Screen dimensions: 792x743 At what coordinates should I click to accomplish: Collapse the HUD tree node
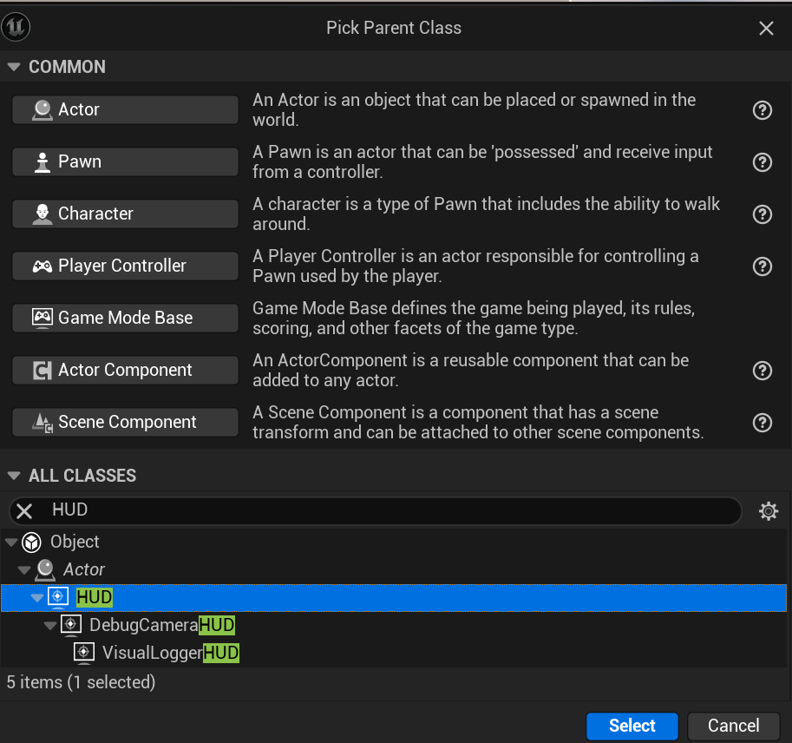37,598
